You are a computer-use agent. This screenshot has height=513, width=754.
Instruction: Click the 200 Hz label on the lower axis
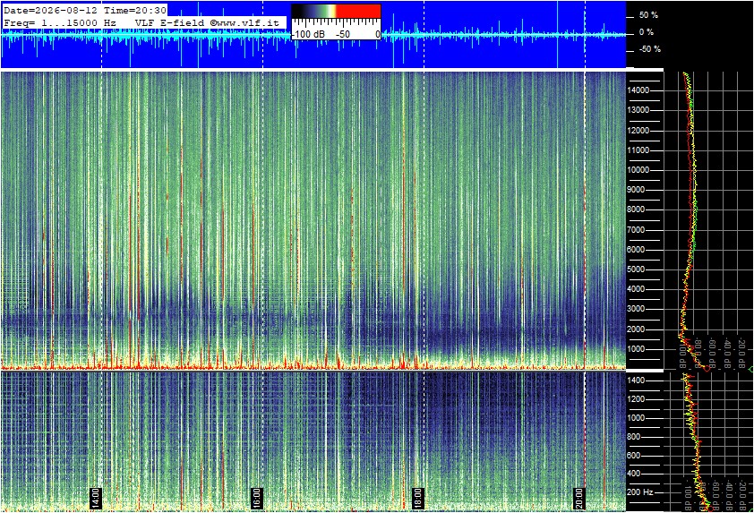[640, 492]
